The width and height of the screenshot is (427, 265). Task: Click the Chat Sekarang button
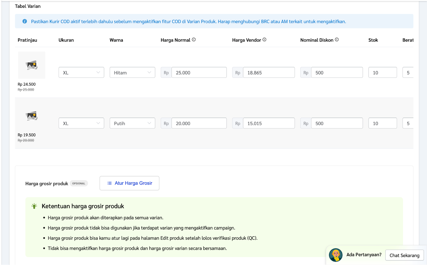(x=404, y=255)
